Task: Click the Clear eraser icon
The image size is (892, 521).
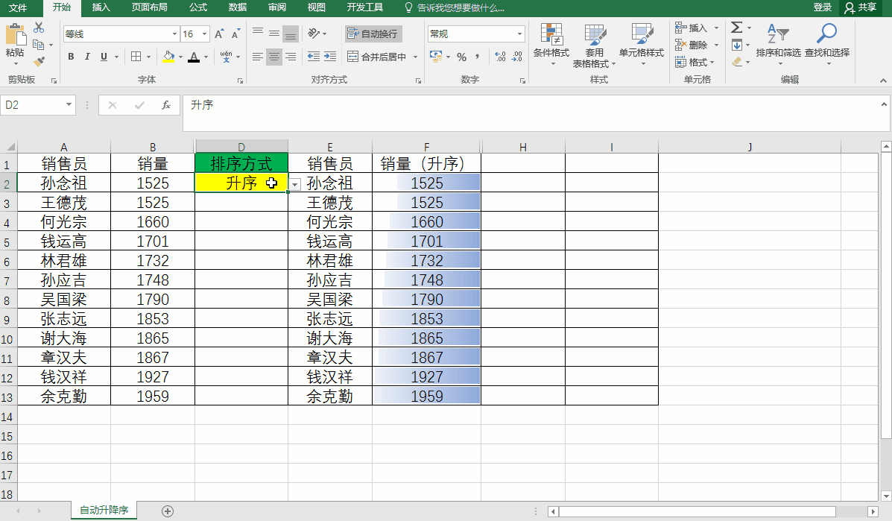Action: tap(737, 61)
